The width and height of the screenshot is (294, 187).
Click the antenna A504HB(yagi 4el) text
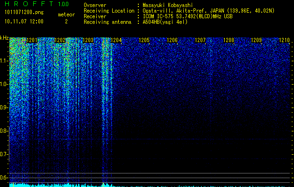[165, 22]
